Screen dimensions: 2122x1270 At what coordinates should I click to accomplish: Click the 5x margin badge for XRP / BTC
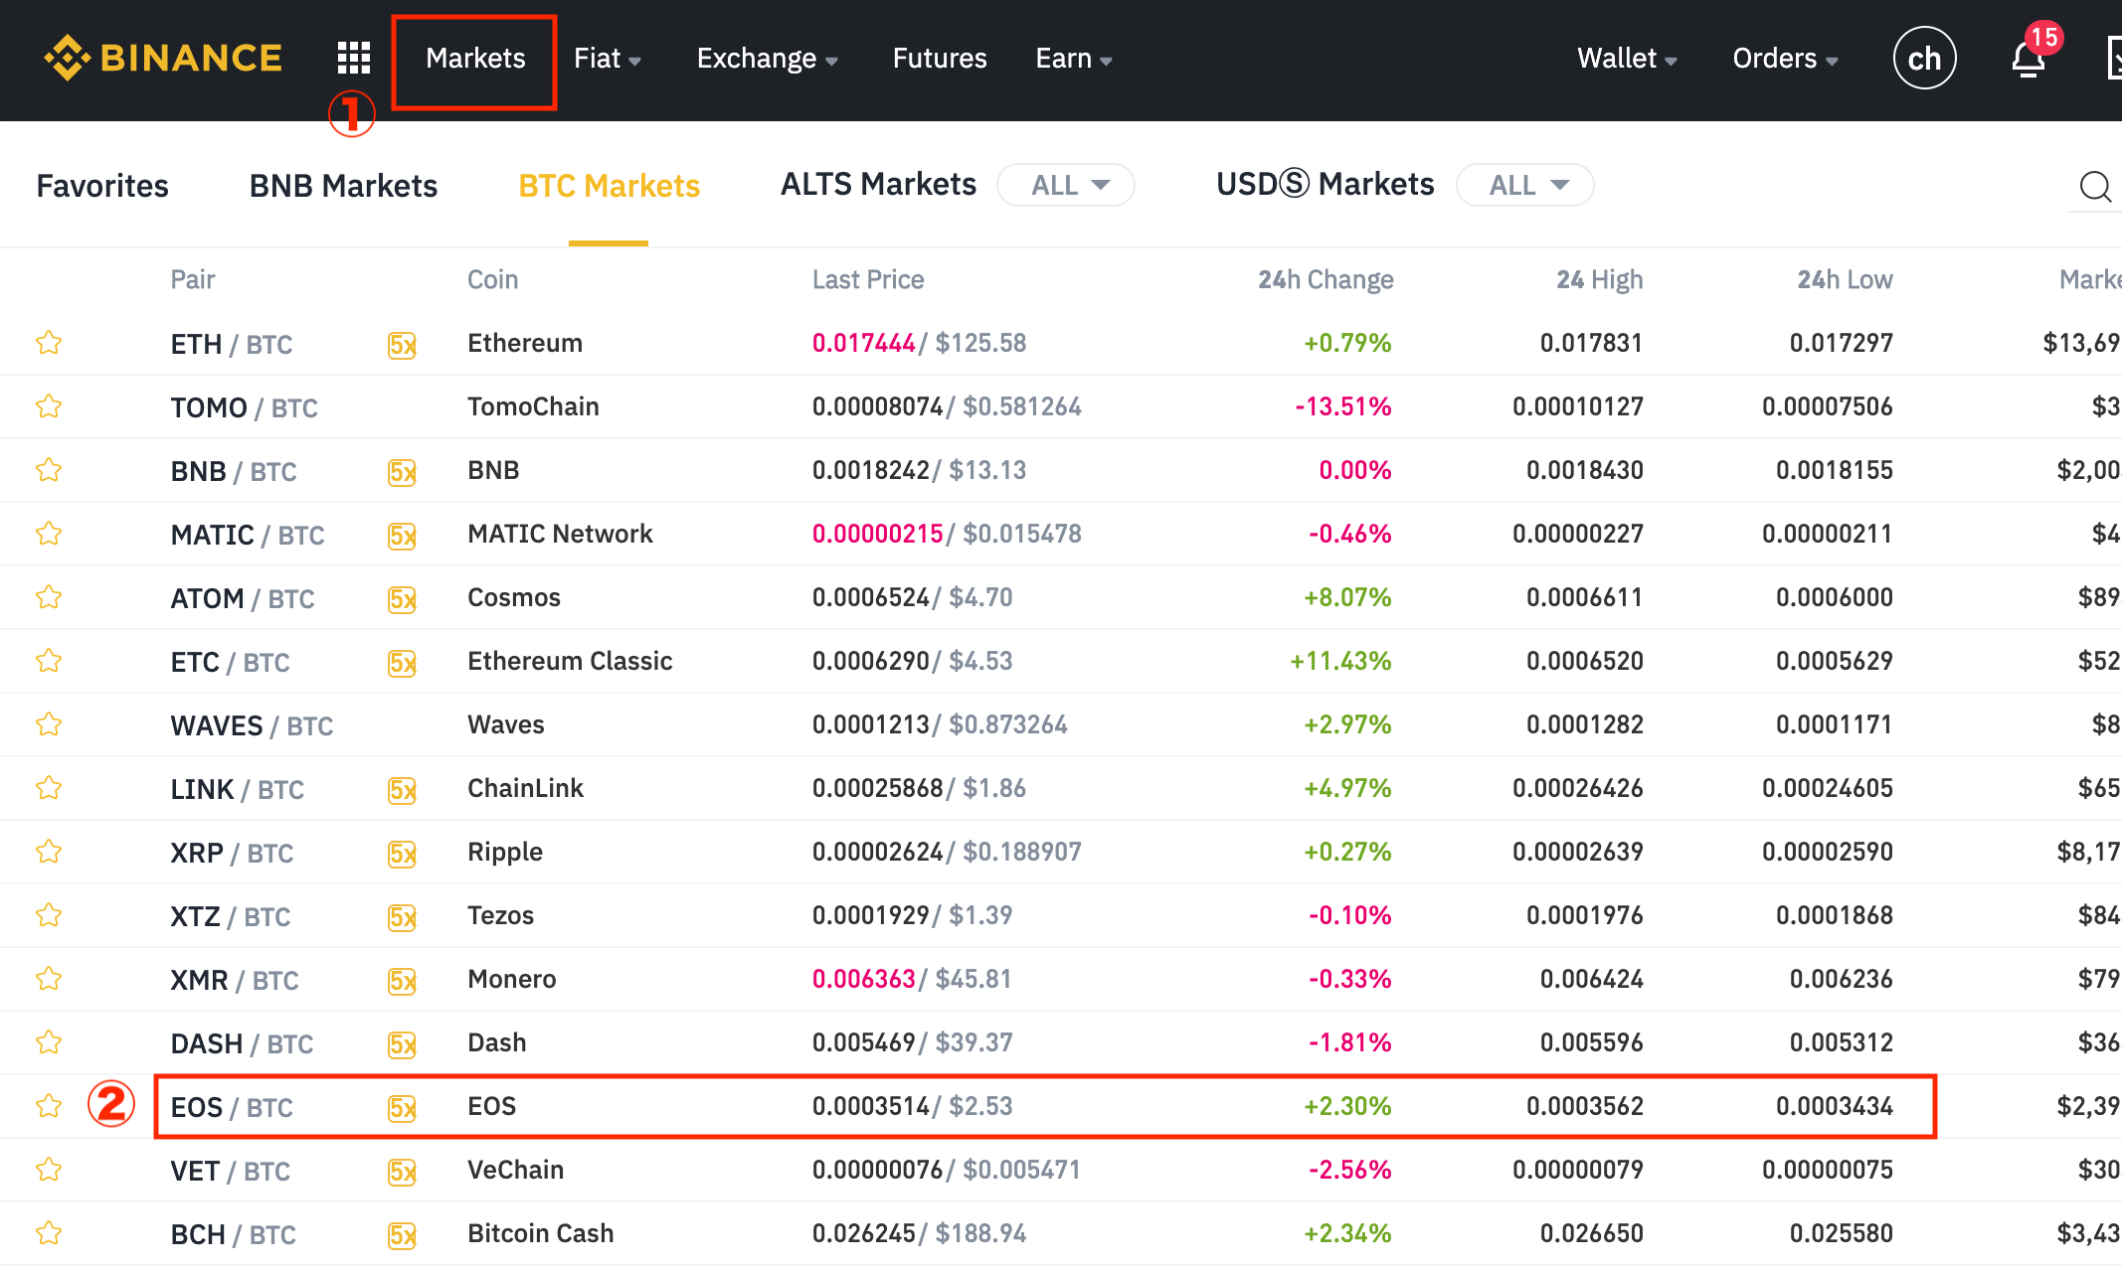(x=402, y=854)
